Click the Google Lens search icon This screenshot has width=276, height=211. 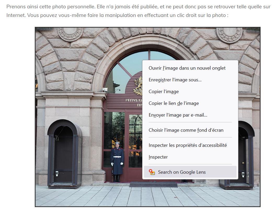[x=152, y=172]
